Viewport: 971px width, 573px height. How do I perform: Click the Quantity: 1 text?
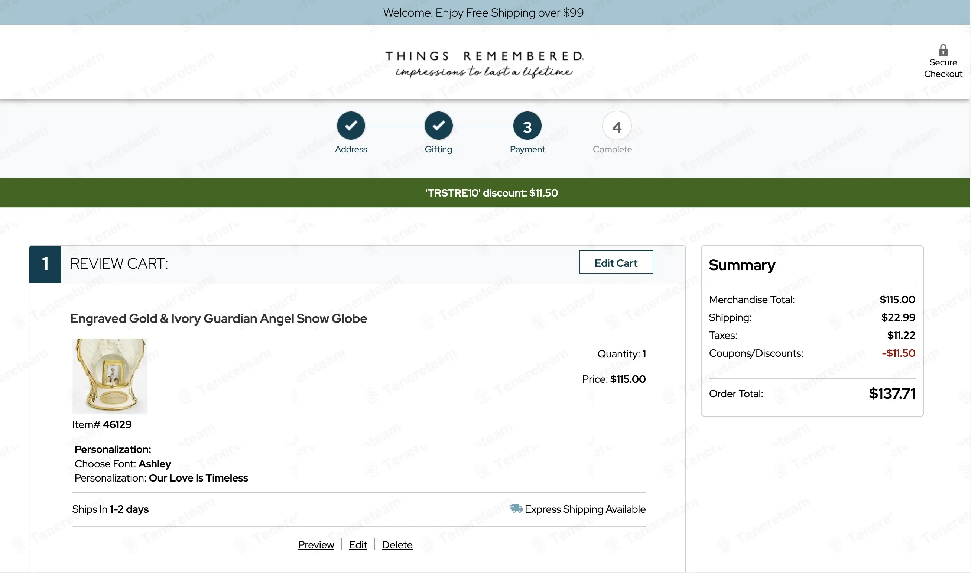click(x=621, y=354)
